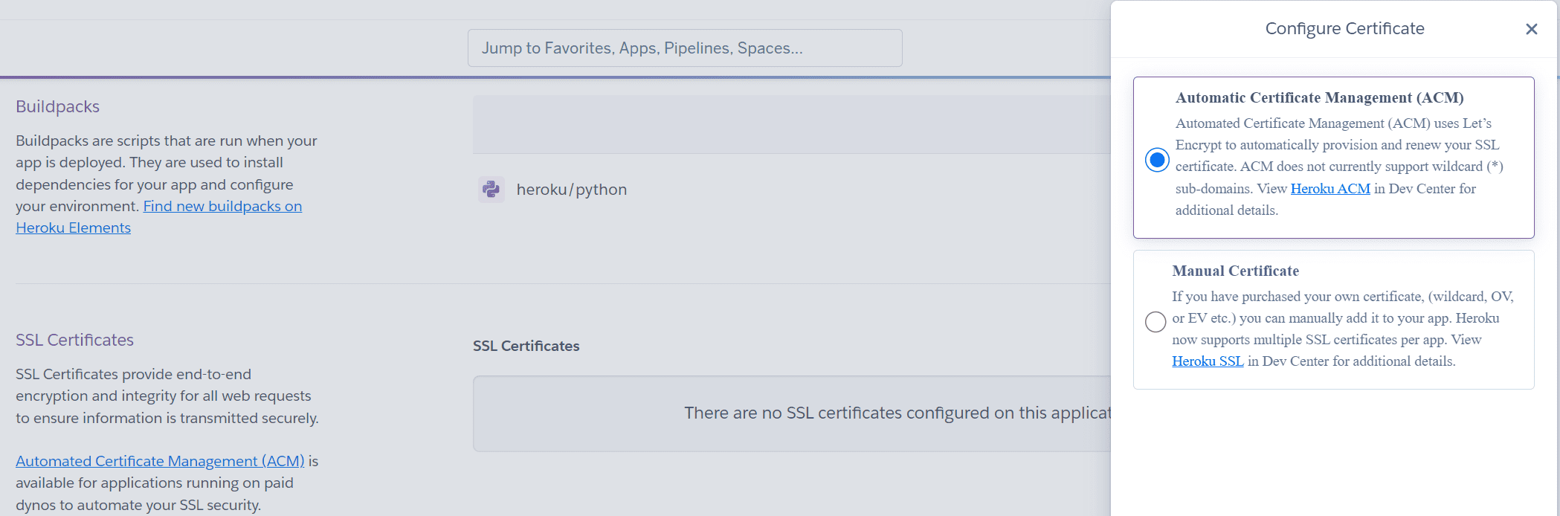Click the no SSL certificates configured message
The height and width of the screenshot is (516, 1560).
click(x=897, y=413)
